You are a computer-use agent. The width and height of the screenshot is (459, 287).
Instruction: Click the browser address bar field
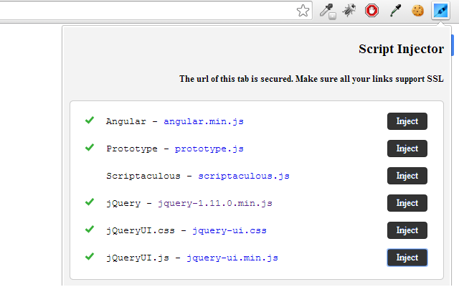(155, 11)
